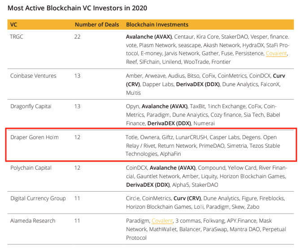Open the Covalent link in Alameda Research row

[x=162, y=221]
